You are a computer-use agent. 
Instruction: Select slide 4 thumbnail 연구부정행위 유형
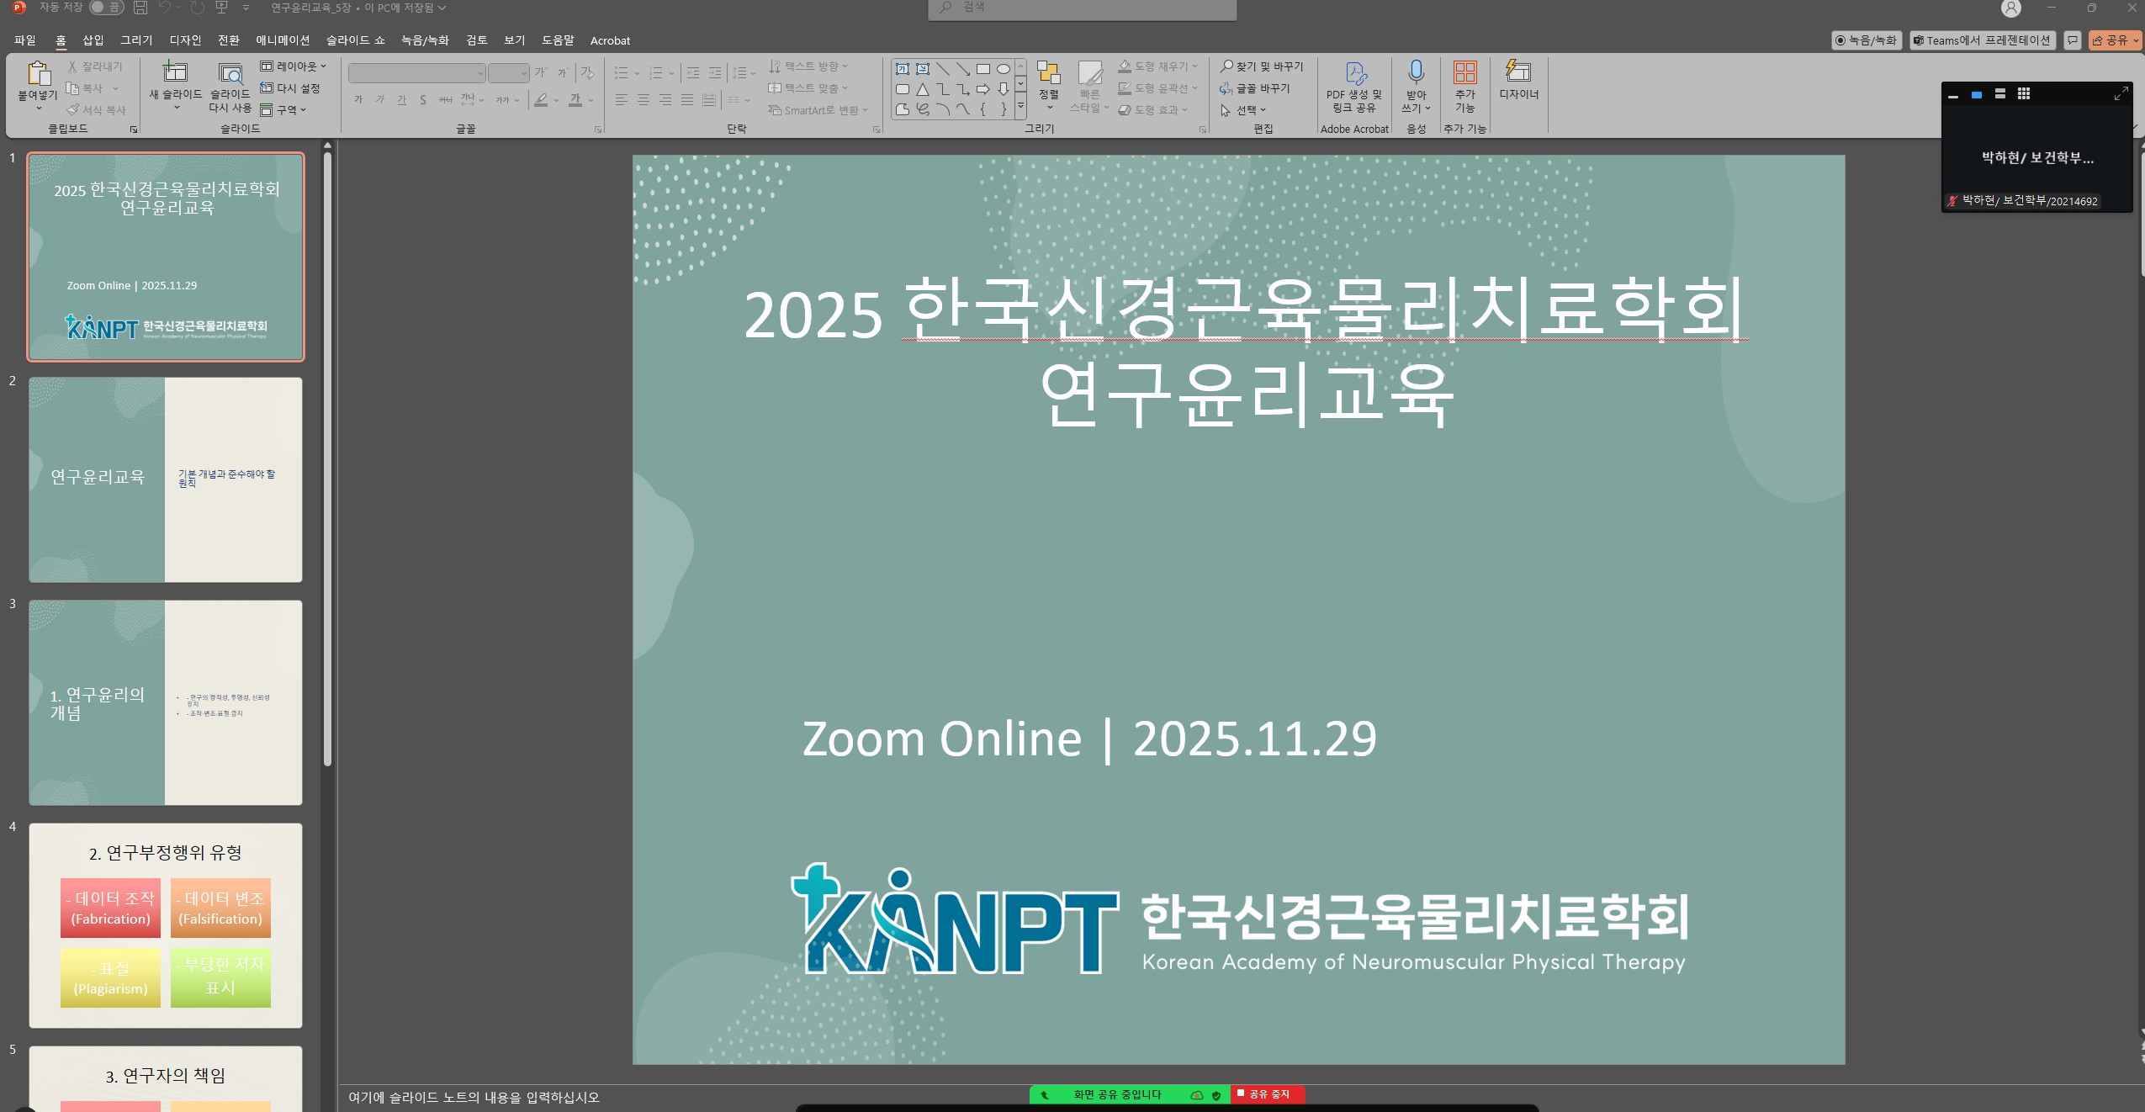pyautogui.click(x=166, y=925)
